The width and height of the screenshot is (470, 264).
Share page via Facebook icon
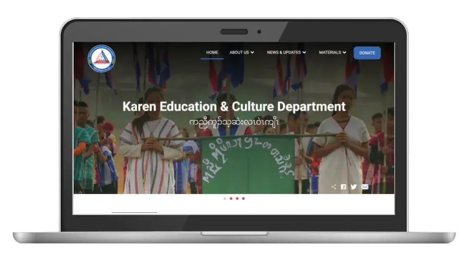(x=344, y=187)
